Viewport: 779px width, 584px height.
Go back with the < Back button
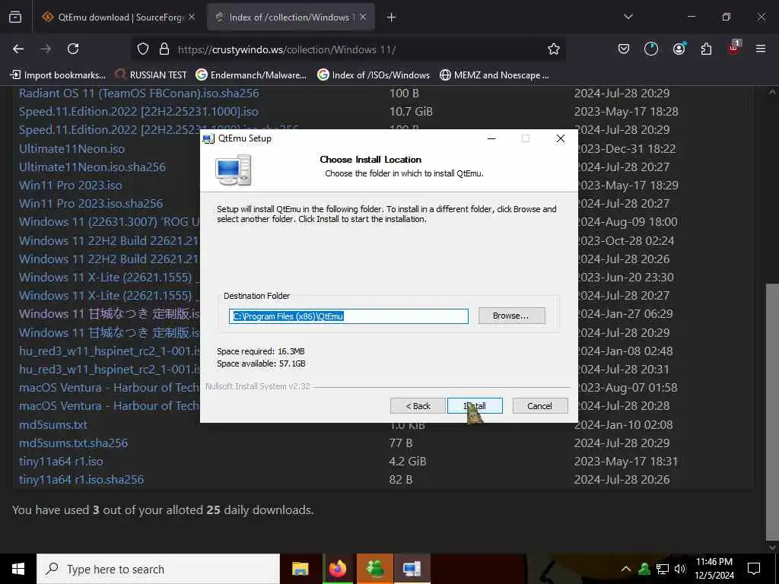click(x=418, y=406)
